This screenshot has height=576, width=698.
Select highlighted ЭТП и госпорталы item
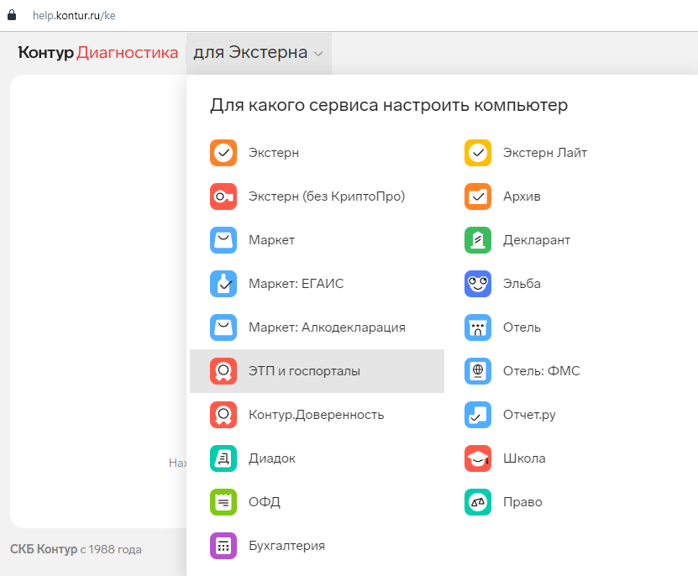317,371
